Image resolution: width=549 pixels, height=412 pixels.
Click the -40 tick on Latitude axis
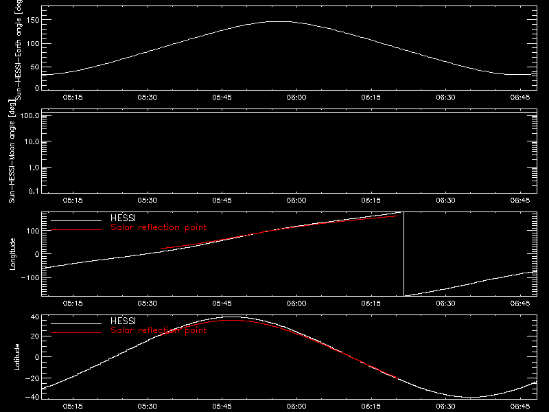click(32, 397)
